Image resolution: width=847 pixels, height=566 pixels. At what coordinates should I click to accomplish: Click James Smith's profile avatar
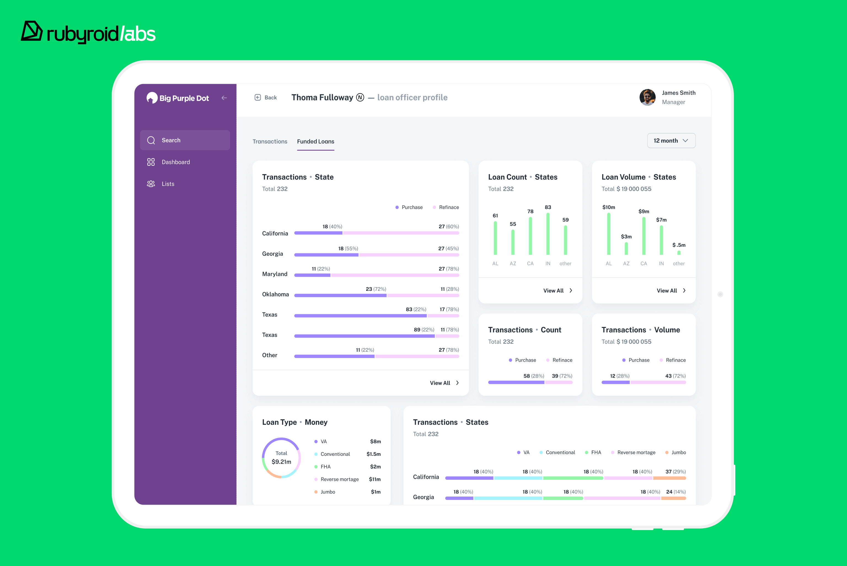point(647,98)
